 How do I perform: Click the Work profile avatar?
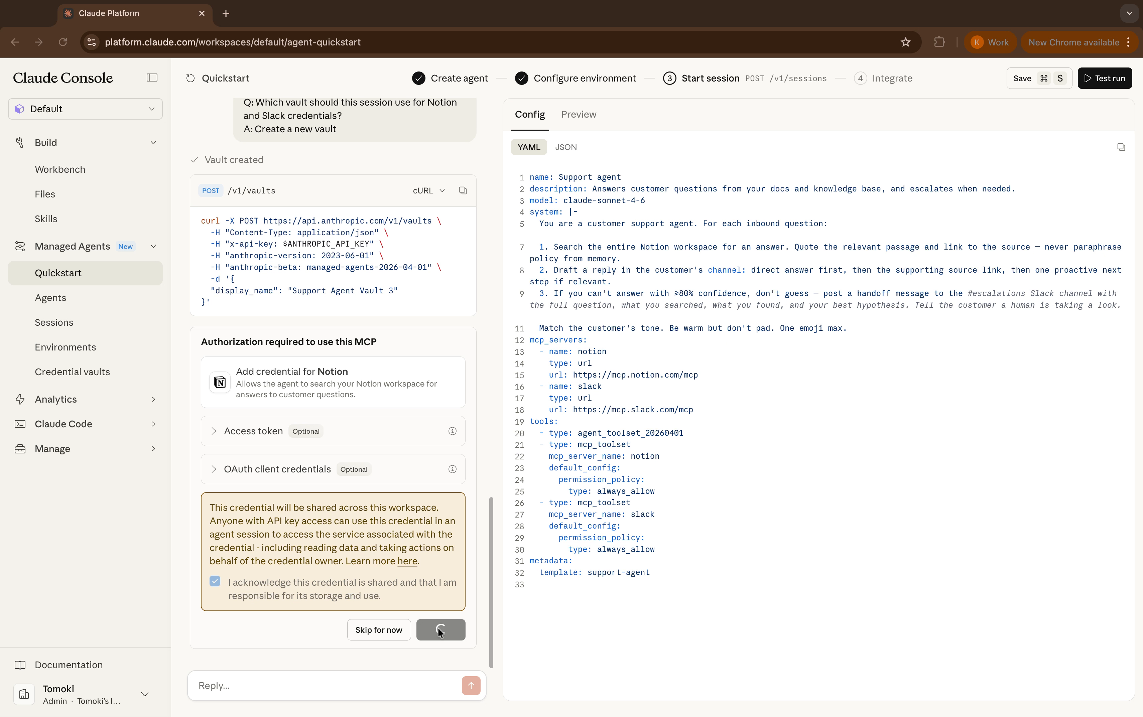[x=977, y=42]
